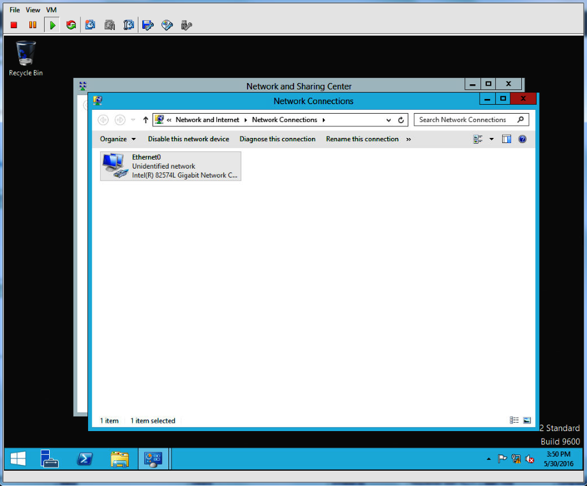
Task: Select the Ethernet0 network adapter
Action: (170, 166)
